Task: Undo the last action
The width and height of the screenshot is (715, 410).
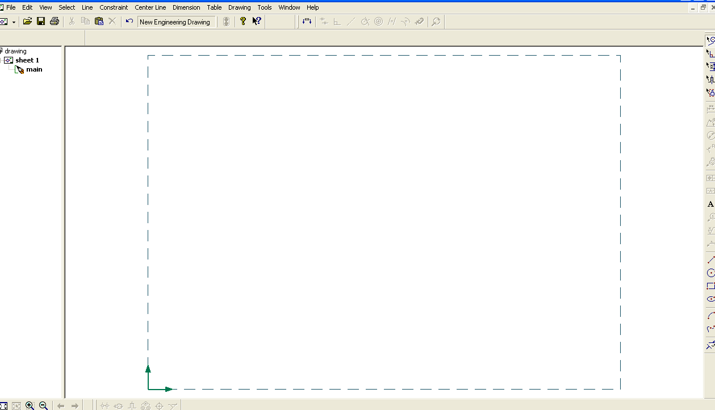Action: tap(129, 21)
